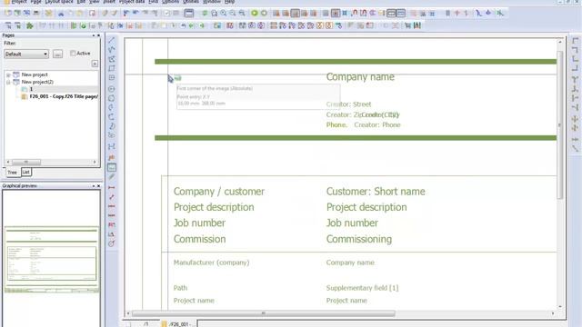The image size is (582, 327).
Task: Open the Project data menu
Action: tap(132, 2)
